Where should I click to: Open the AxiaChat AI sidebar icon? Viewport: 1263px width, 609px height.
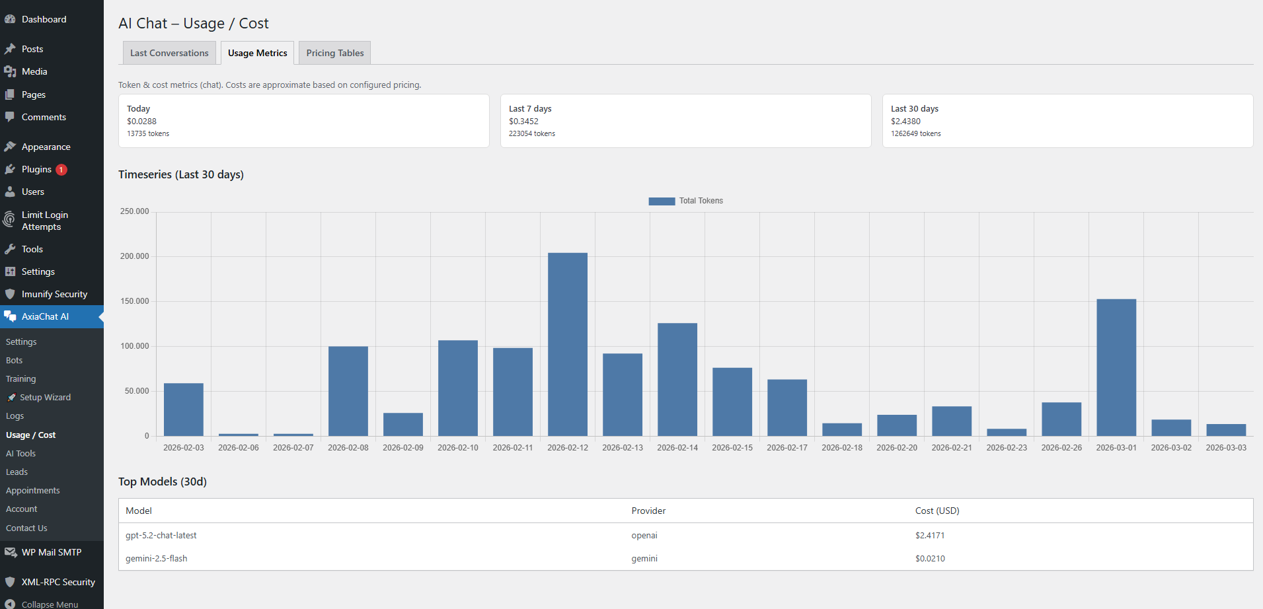pos(11,316)
